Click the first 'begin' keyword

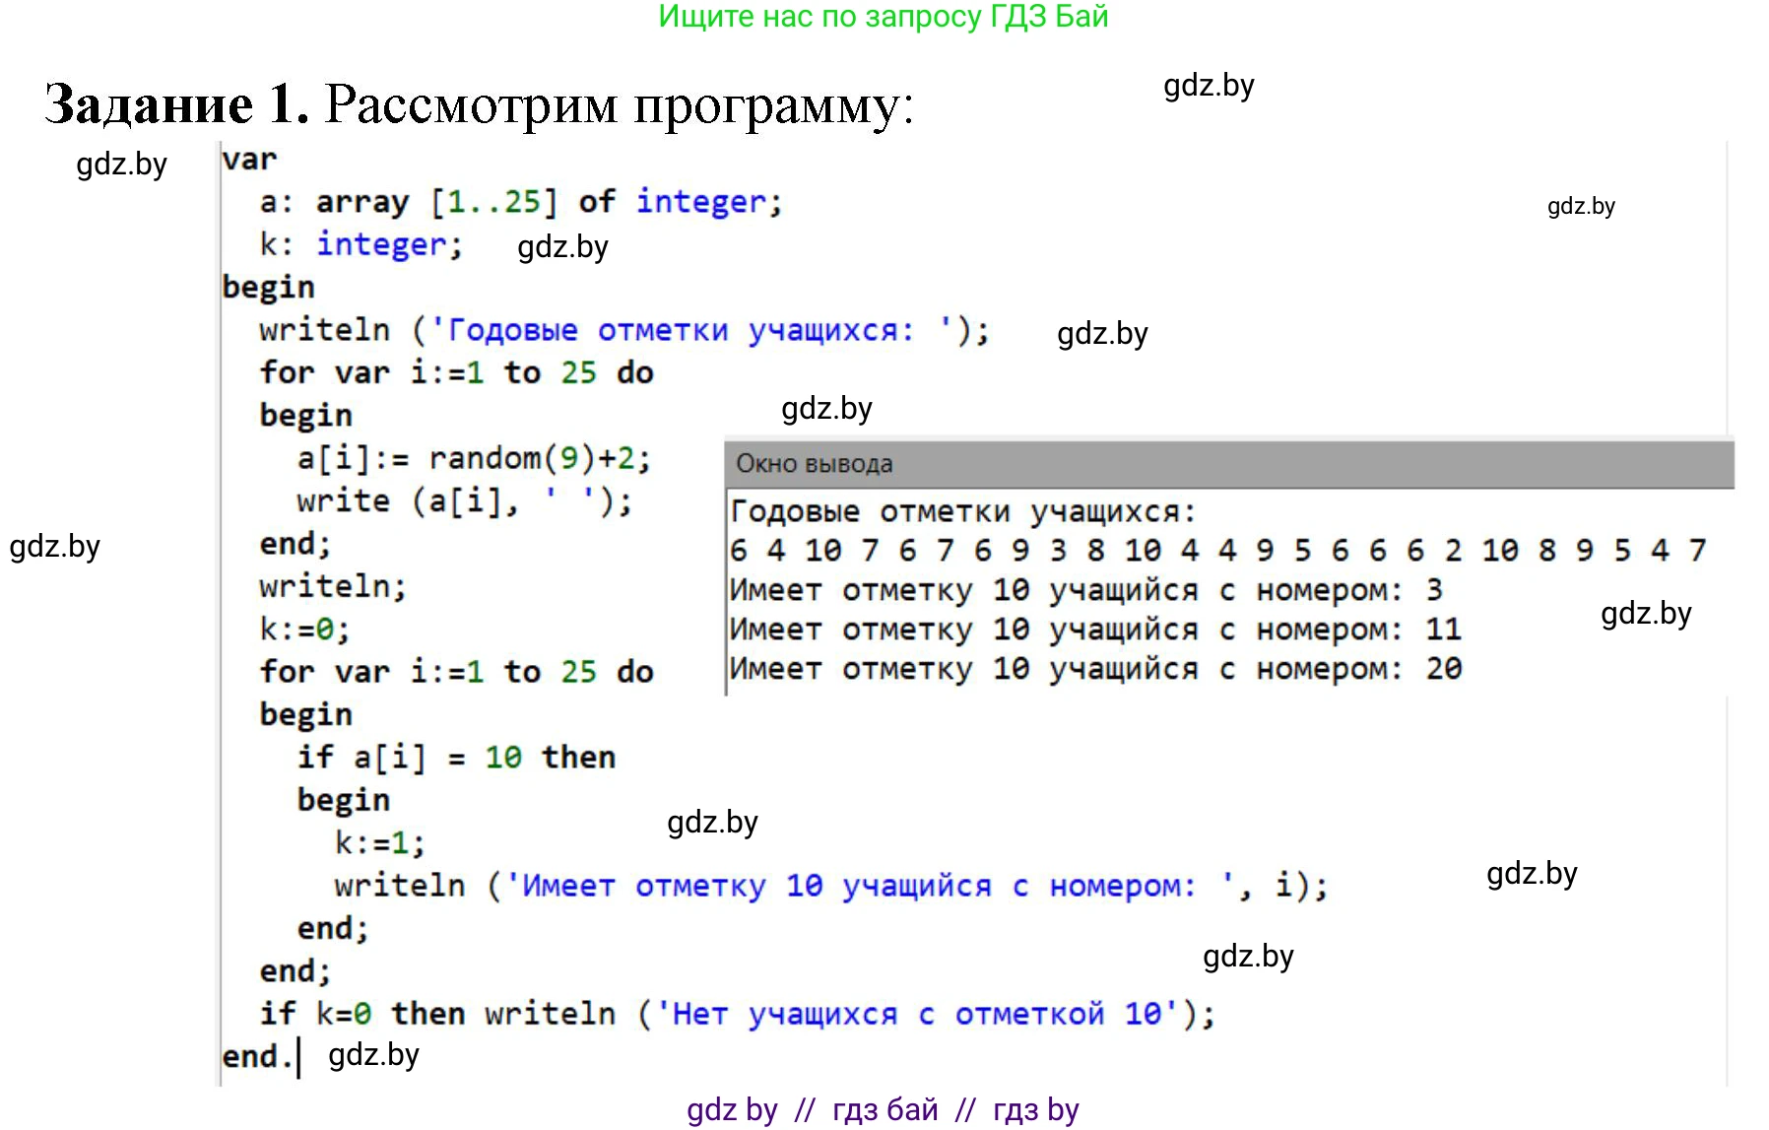pyautogui.click(x=267, y=287)
